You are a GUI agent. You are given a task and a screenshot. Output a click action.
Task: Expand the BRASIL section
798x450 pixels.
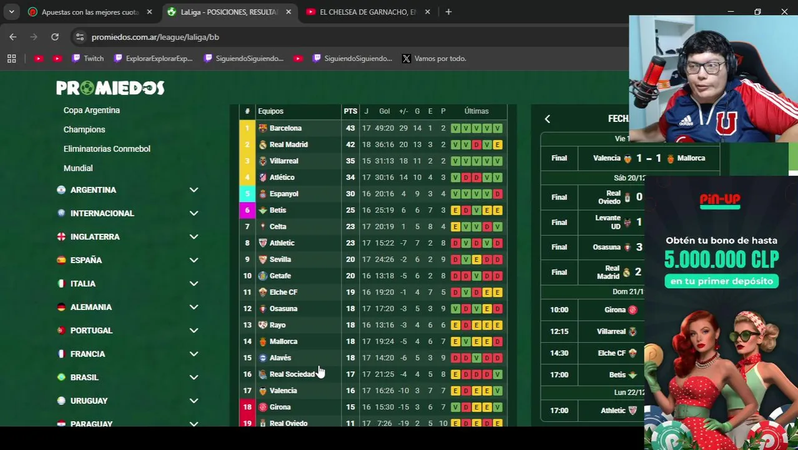click(x=127, y=377)
